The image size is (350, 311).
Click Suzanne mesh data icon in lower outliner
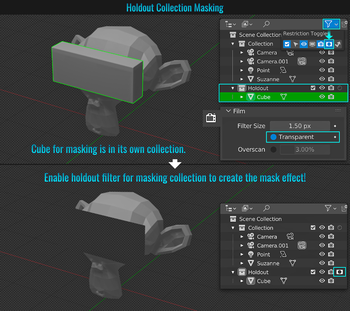(x=293, y=263)
